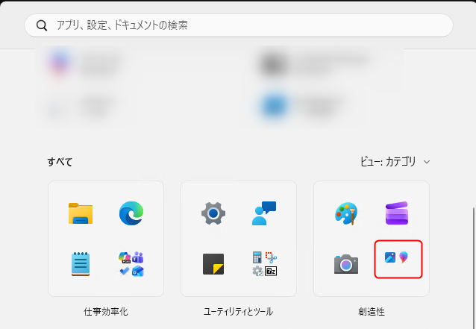Open File Explorer from the 仕事効率化 card
The image size is (476, 329).
click(x=81, y=213)
